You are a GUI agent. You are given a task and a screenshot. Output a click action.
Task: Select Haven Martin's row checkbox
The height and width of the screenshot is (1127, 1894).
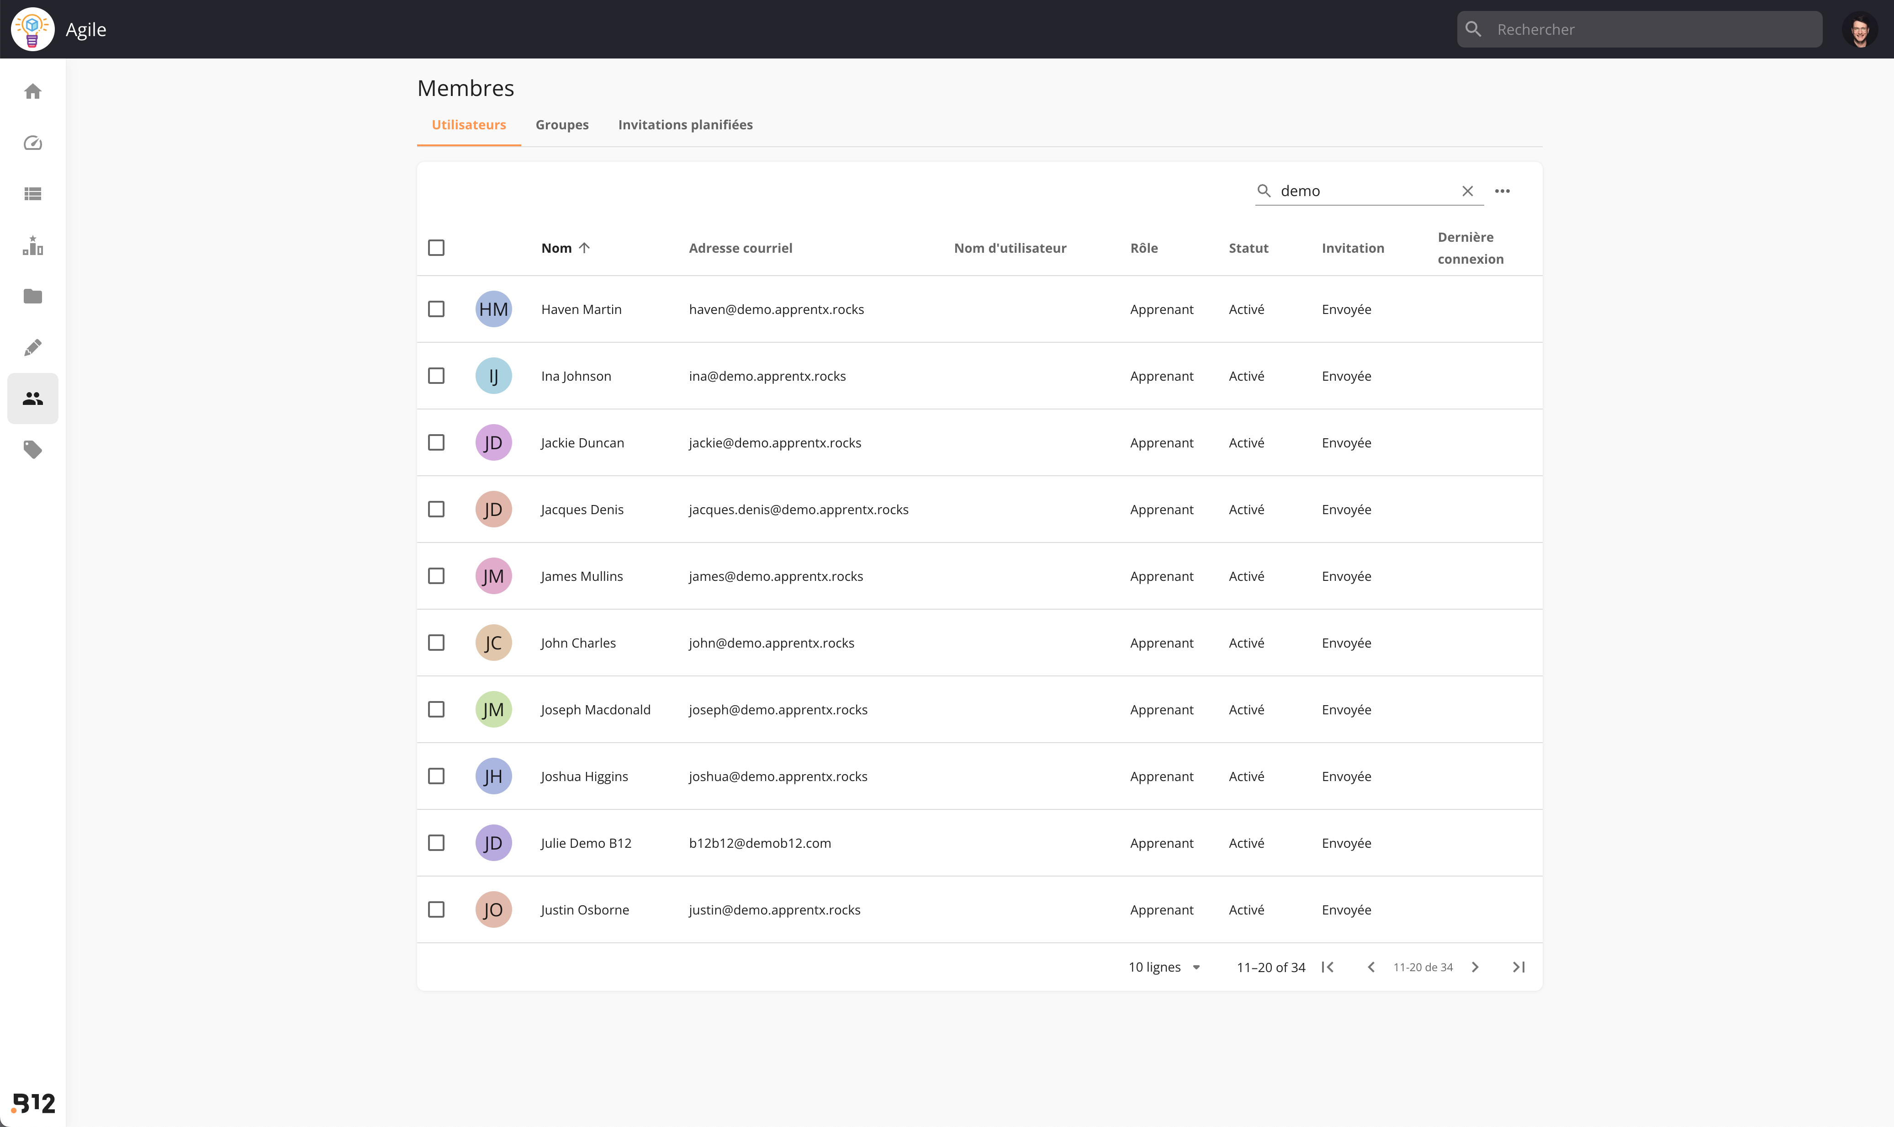[x=436, y=309]
